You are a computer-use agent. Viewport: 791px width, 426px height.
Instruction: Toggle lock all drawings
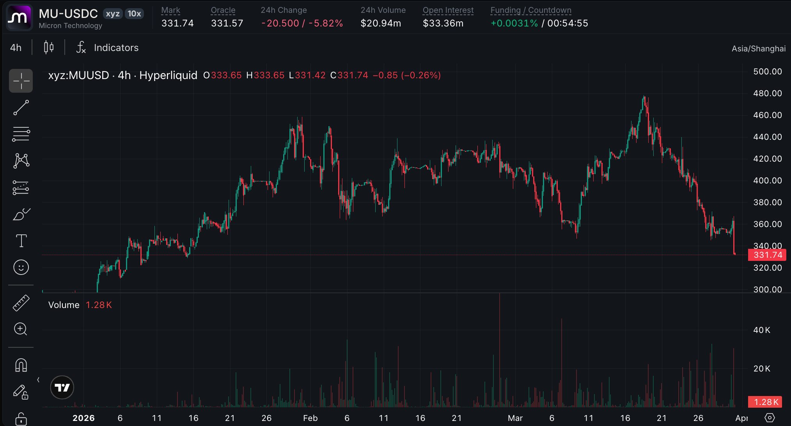click(x=21, y=419)
